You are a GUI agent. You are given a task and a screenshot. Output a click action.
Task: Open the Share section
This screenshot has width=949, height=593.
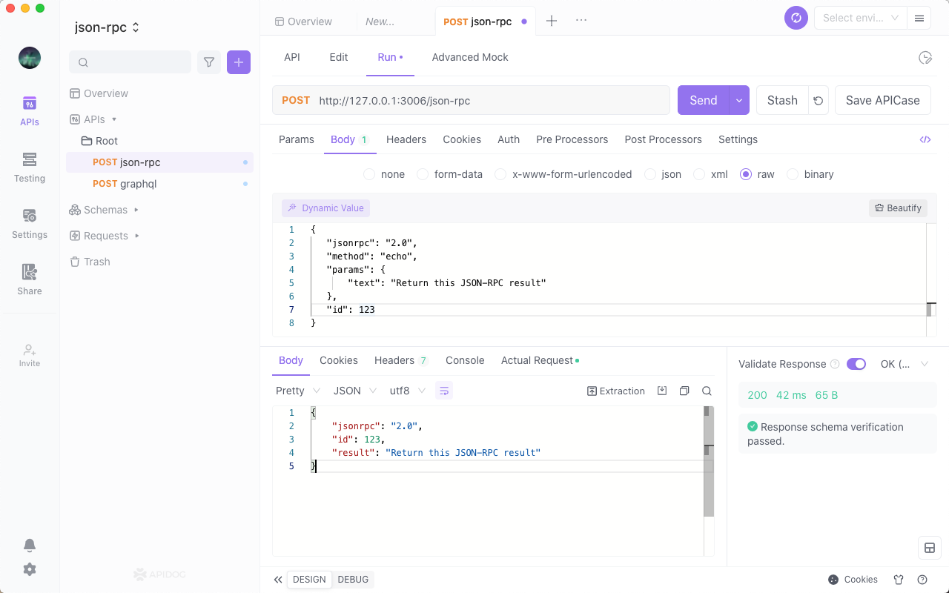pos(30,280)
